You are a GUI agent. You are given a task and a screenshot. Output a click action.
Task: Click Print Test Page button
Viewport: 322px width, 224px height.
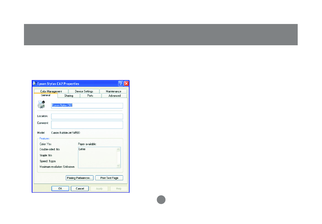(x=109, y=178)
